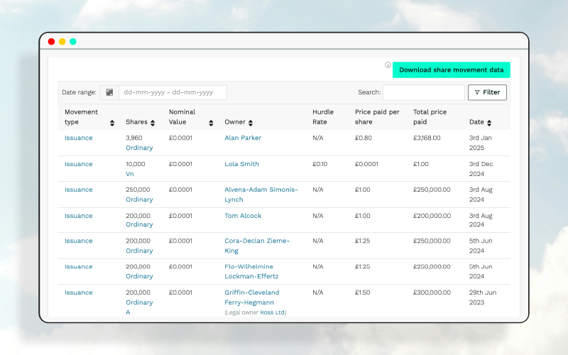
Task: Select hurdle rate £0.10 value
Action: click(x=320, y=164)
